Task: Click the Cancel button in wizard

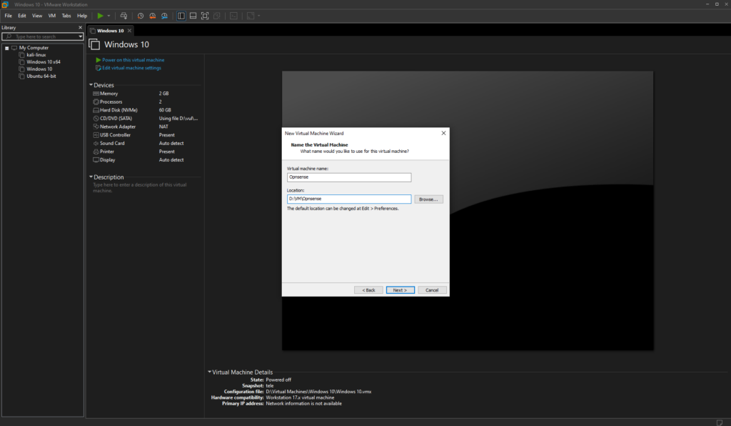Action: click(x=432, y=290)
